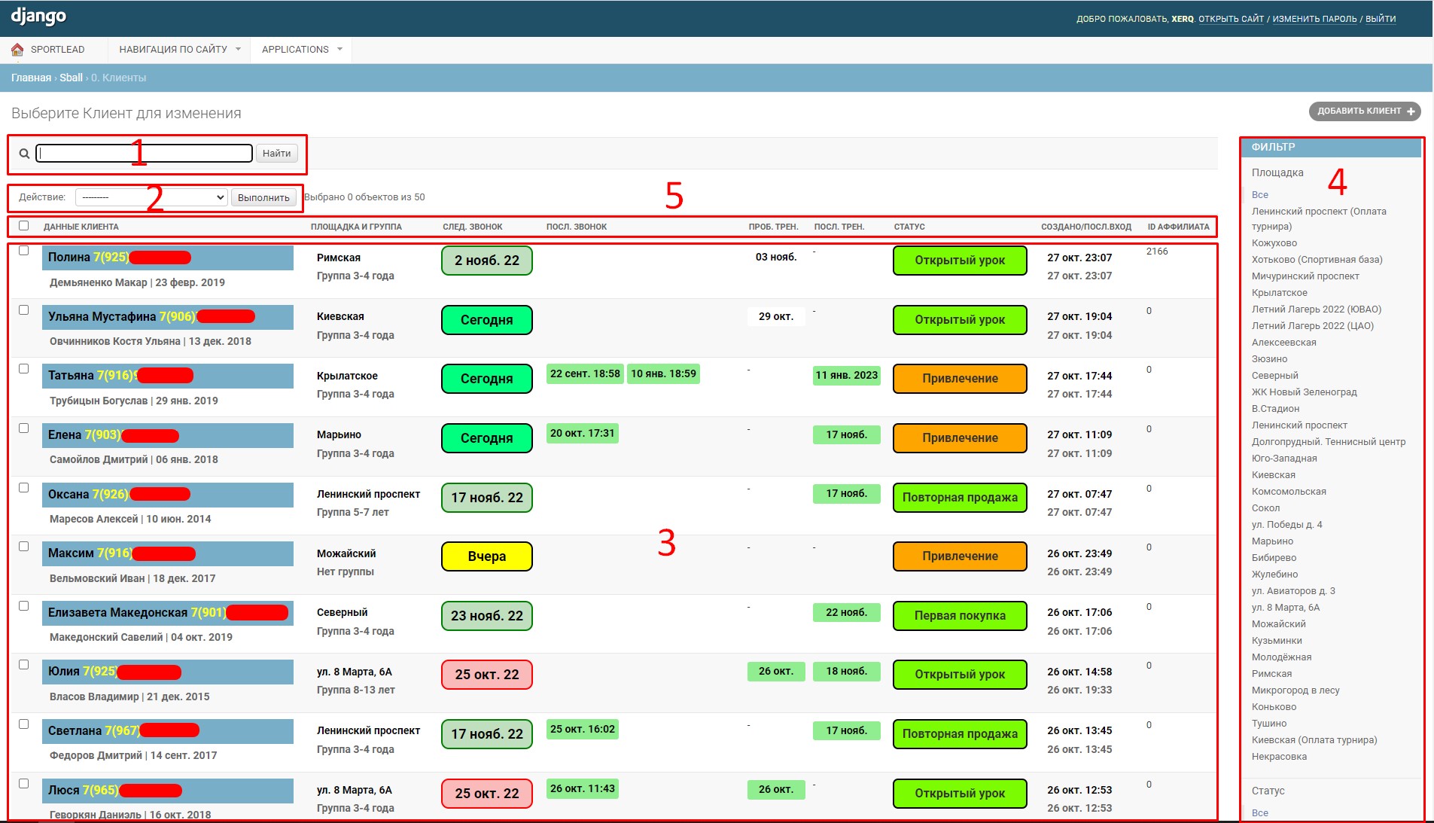Expand the Навигация по сайту menu
1434x823 pixels.
point(179,50)
